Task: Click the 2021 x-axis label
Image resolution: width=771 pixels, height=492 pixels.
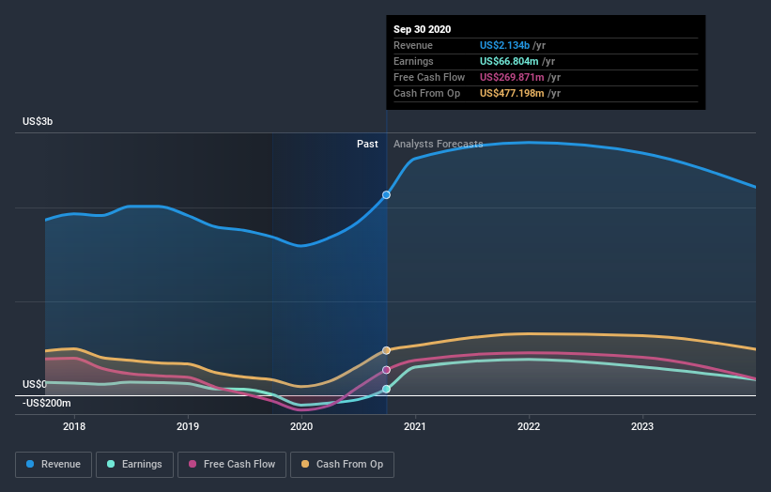Action: pyautogui.click(x=415, y=426)
